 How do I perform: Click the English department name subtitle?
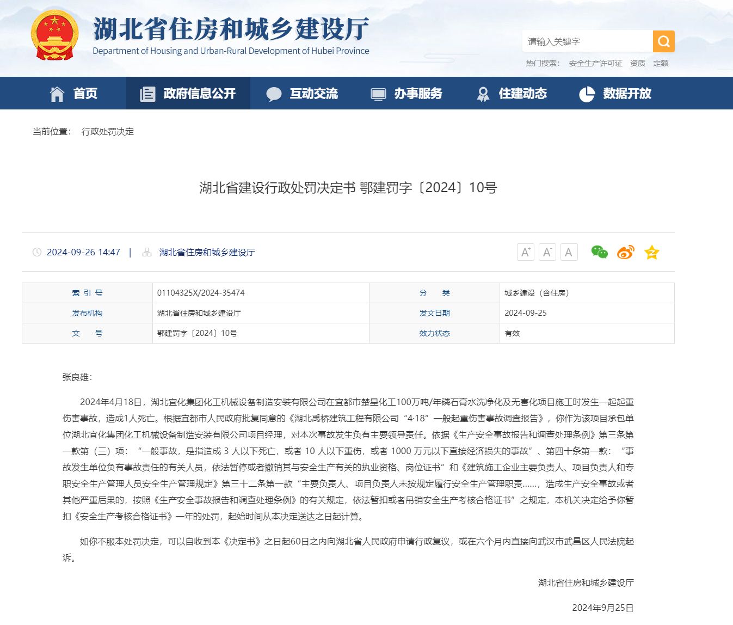tap(231, 51)
